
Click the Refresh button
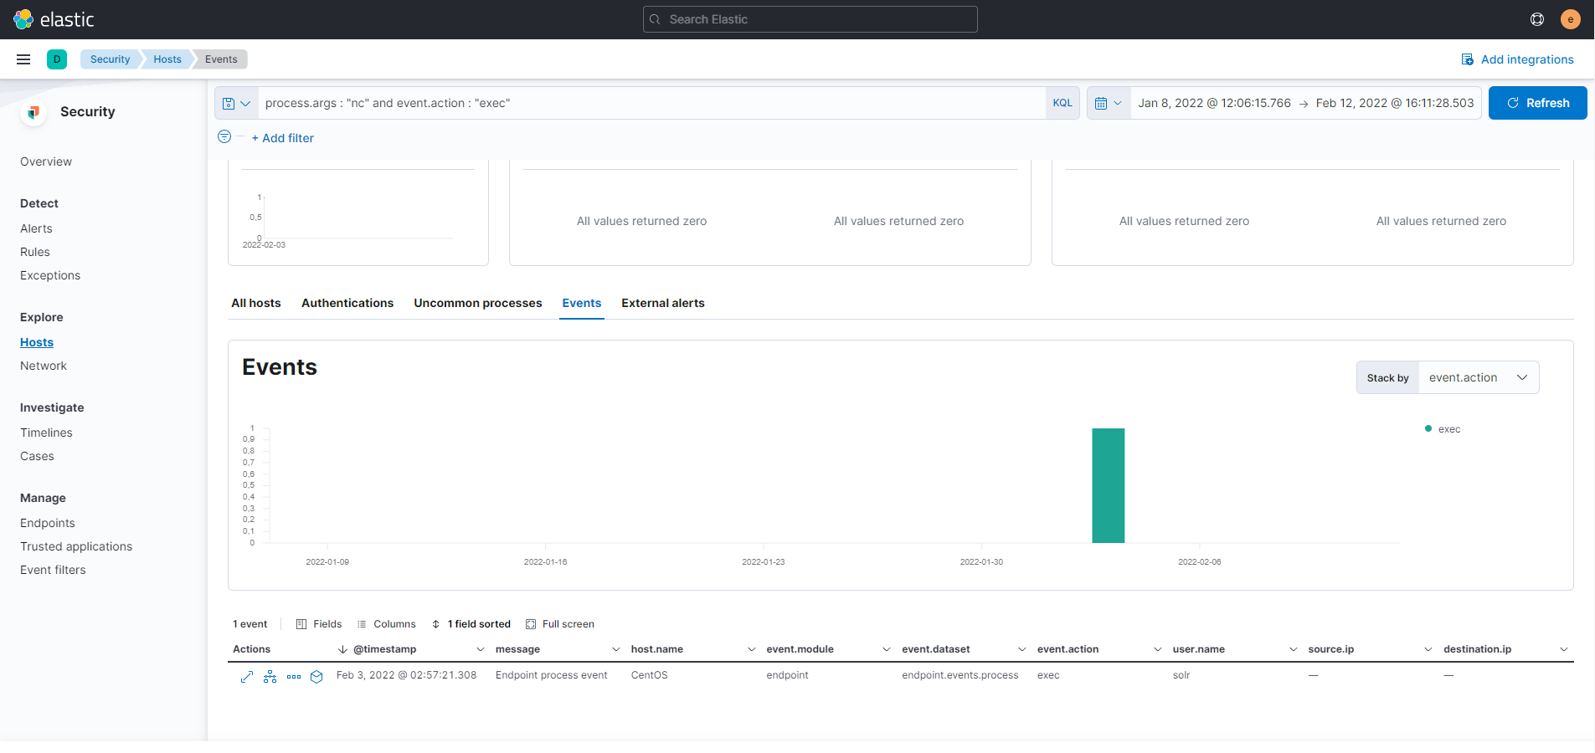pos(1537,103)
